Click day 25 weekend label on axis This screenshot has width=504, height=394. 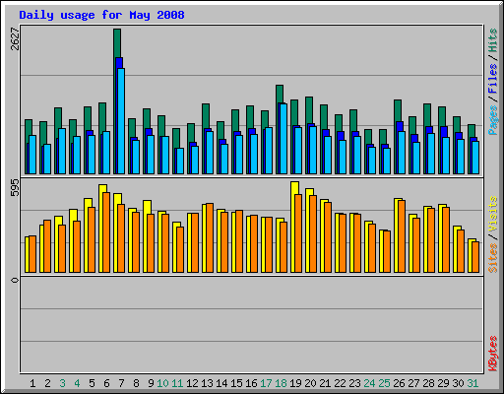[384, 383]
